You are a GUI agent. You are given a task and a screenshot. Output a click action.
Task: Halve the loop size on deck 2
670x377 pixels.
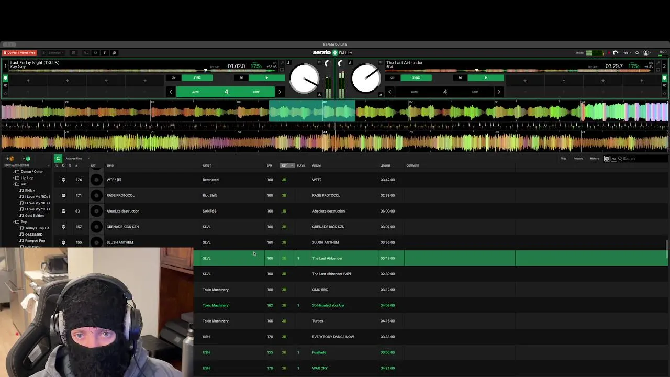tap(389, 92)
